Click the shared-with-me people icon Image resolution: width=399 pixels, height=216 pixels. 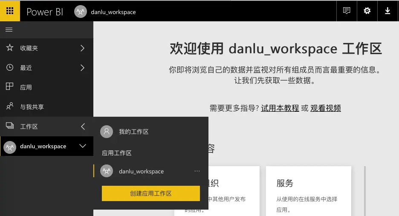pyautogui.click(x=10, y=106)
